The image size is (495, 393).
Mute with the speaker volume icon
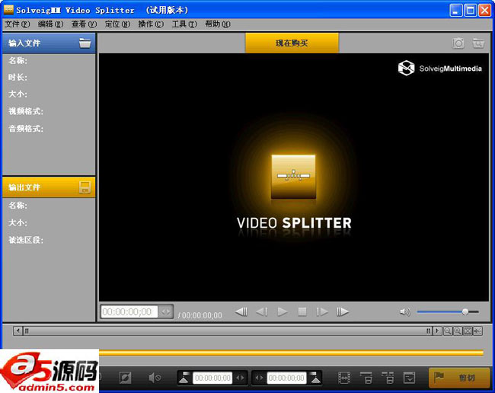404,312
